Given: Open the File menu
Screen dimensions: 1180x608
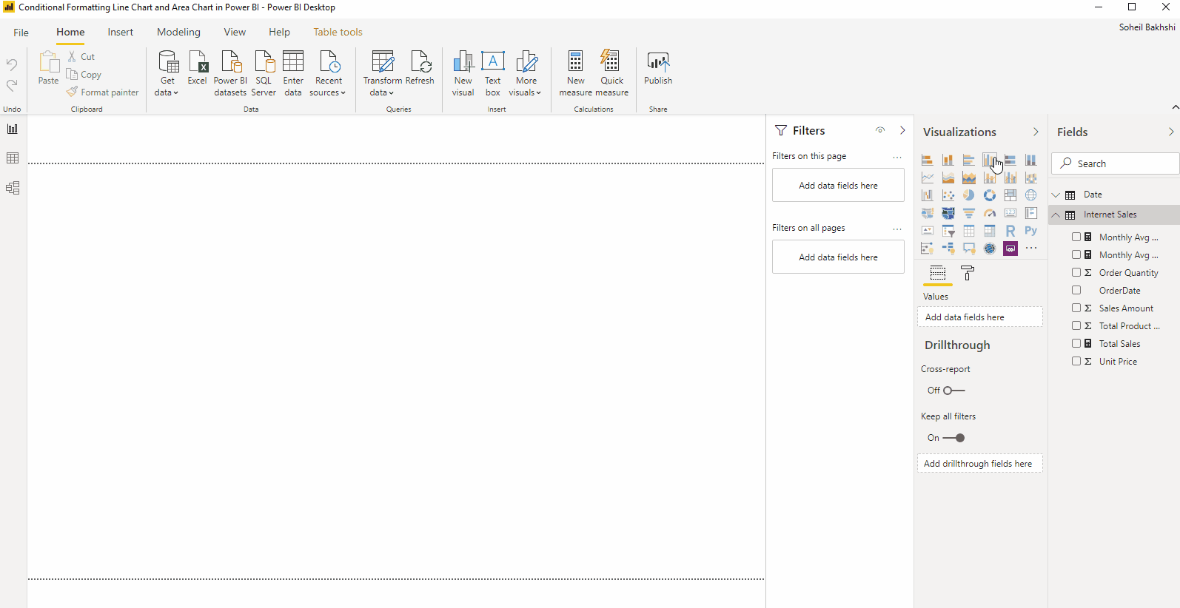Looking at the screenshot, I should 21,33.
